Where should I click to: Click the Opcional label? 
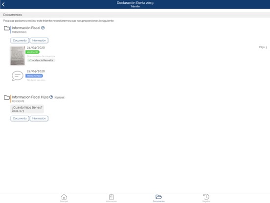pyautogui.click(x=60, y=98)
